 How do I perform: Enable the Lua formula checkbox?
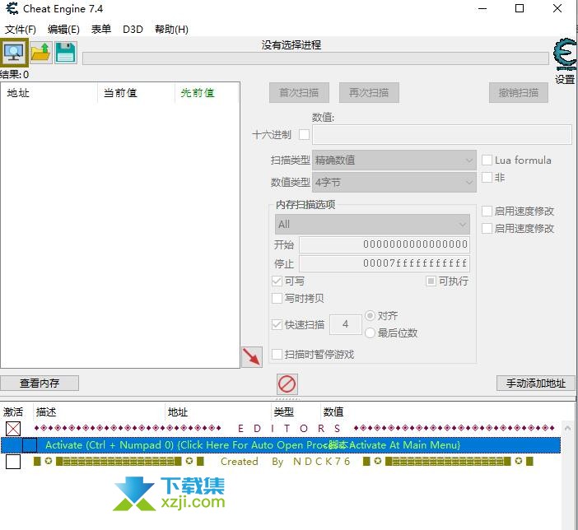click(x=487, y=160)
